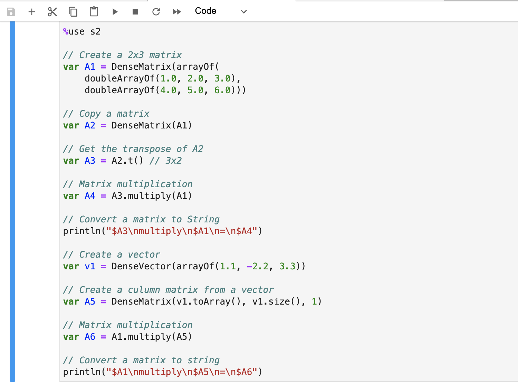This screenshot has height=384, width=518.
Task: Click the line 'doubleArrayOf(4.0, 5.0, 6.0)))'
Action: point(165,90)
